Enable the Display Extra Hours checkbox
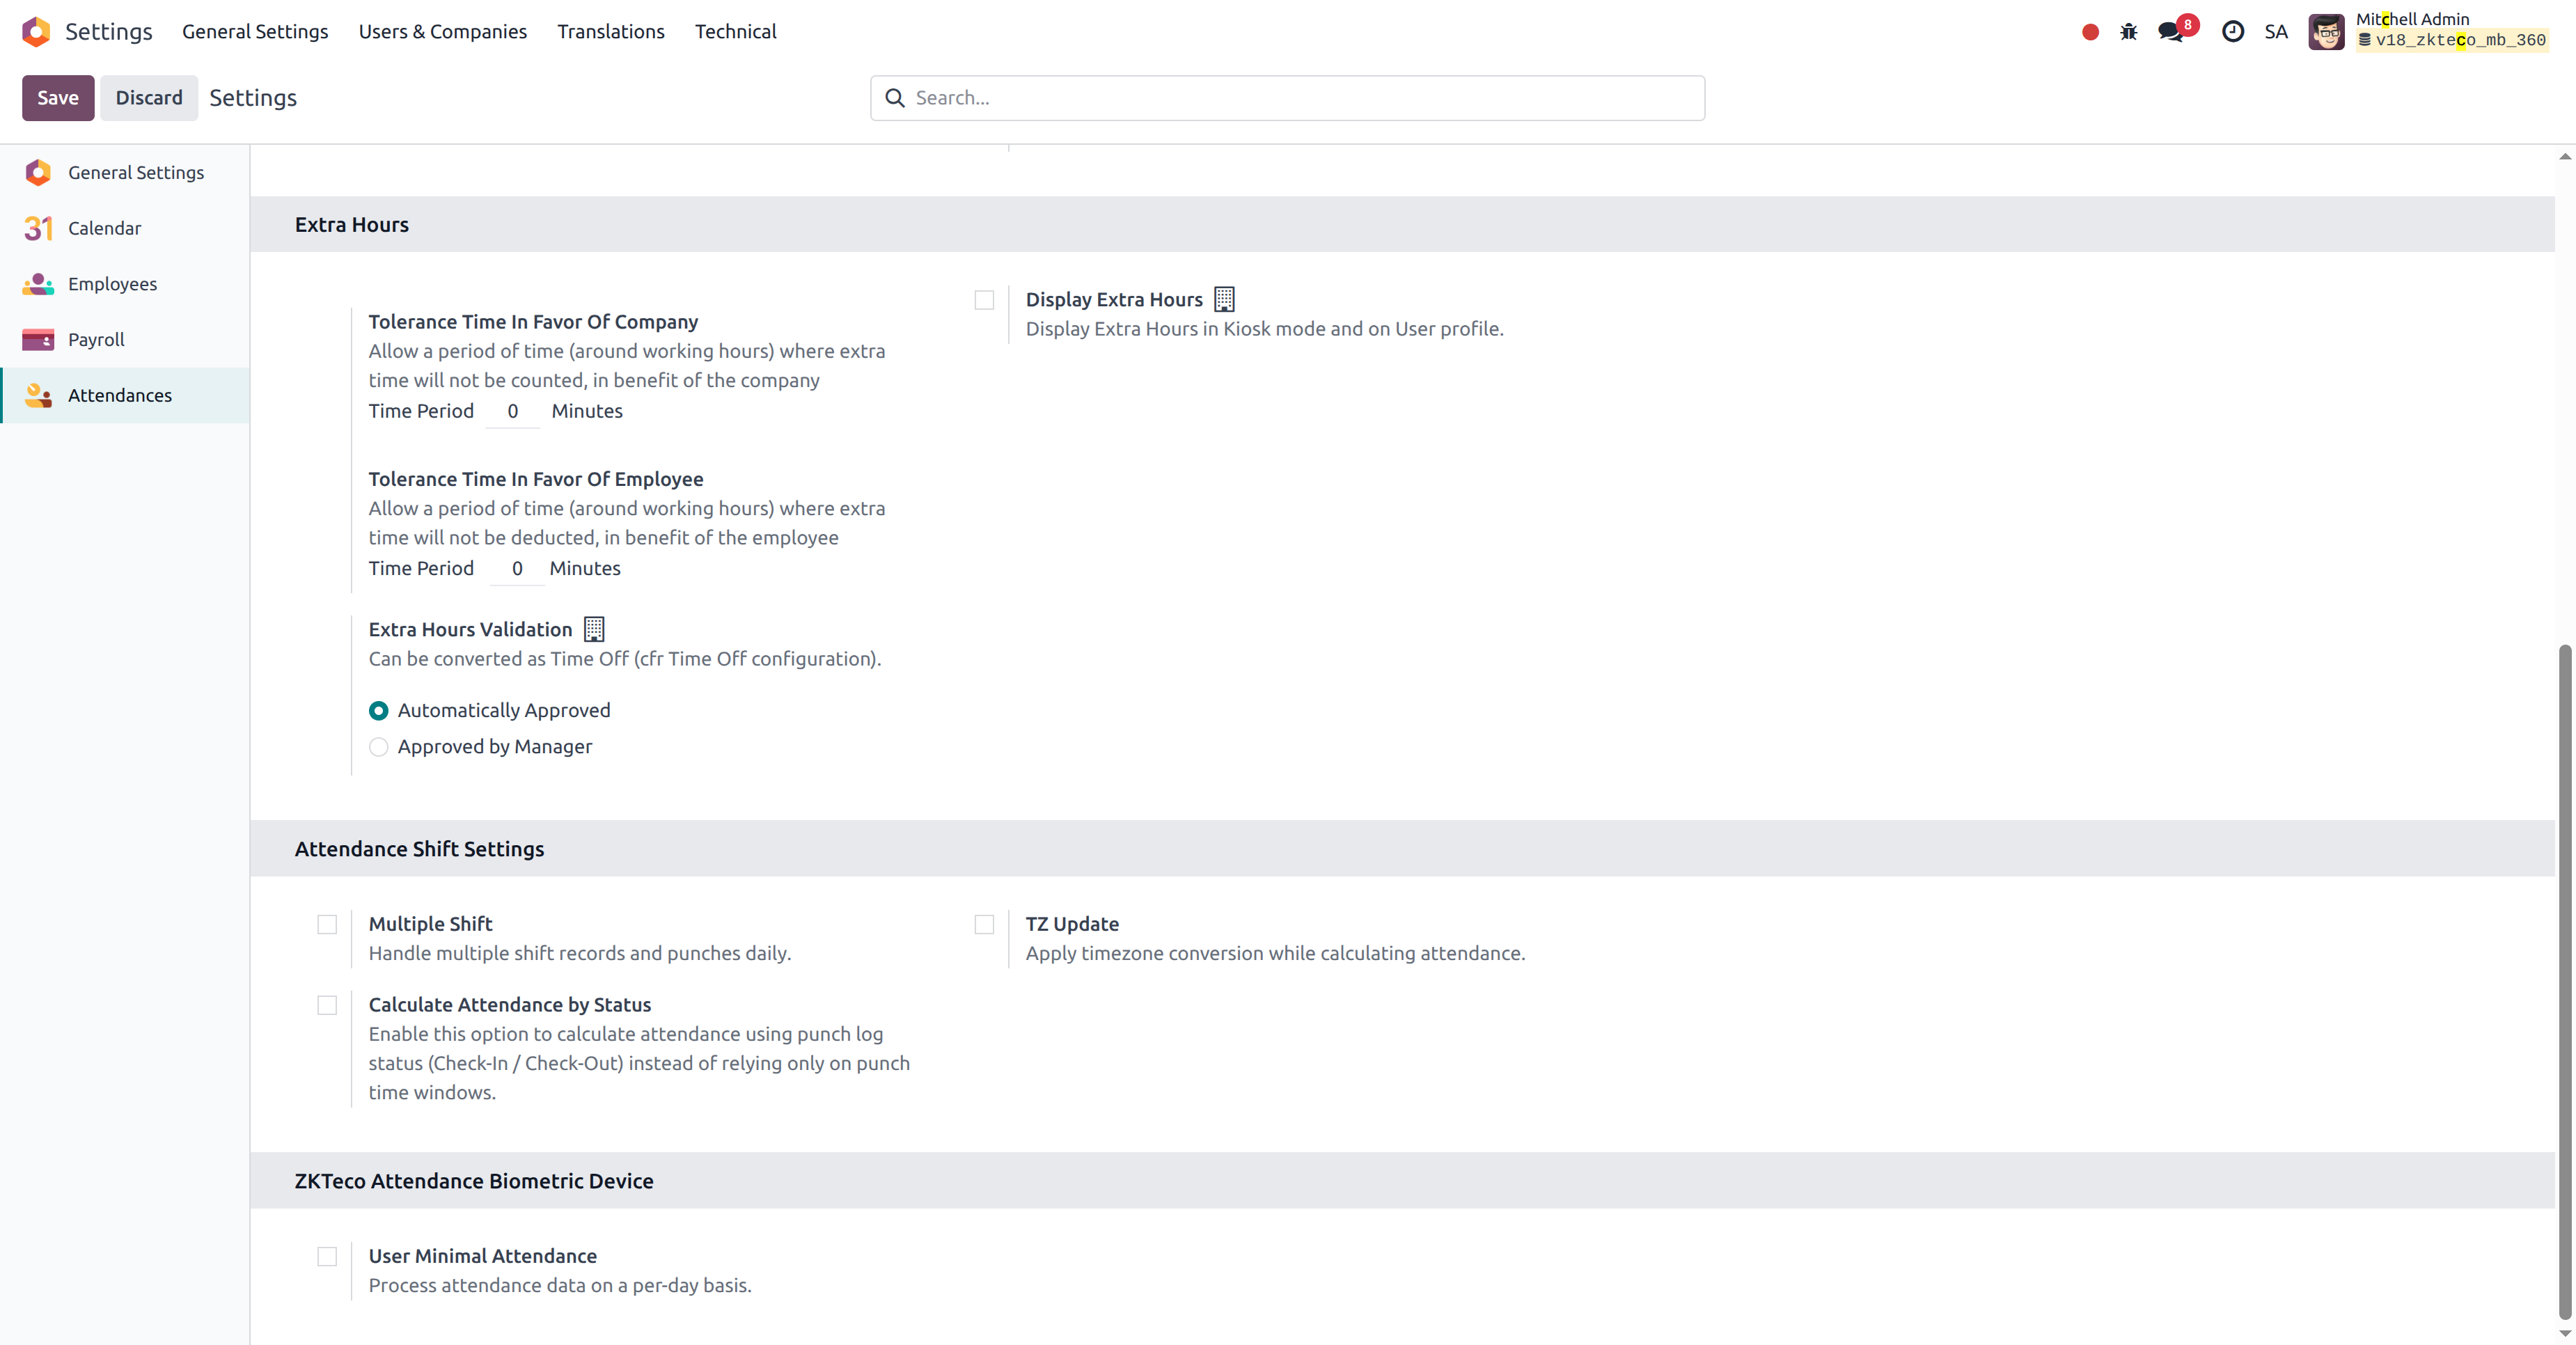 [984, 300]
